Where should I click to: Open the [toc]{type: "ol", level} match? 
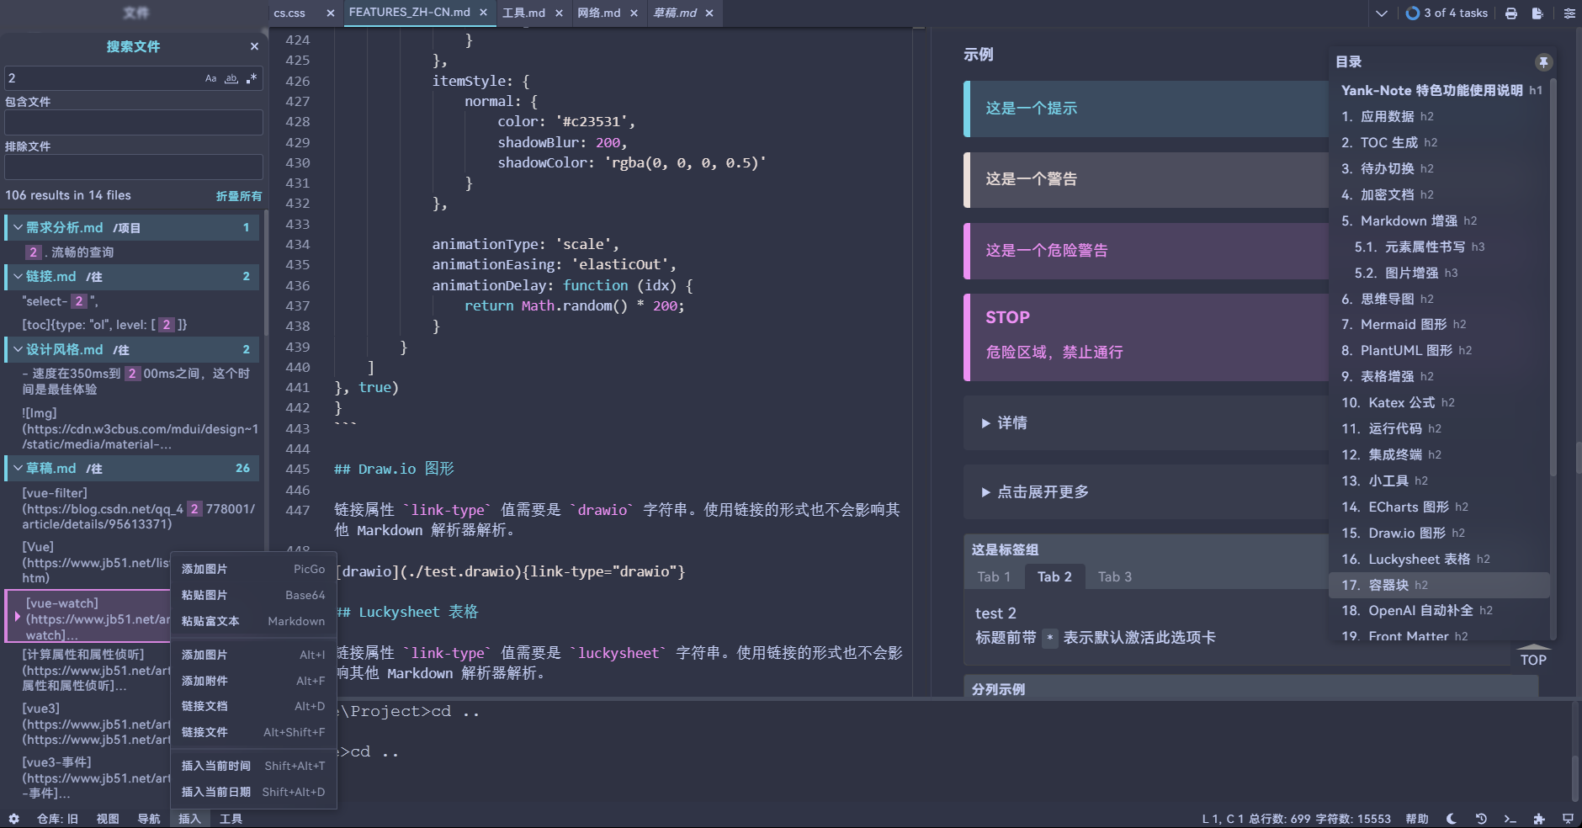coord(104,325)
